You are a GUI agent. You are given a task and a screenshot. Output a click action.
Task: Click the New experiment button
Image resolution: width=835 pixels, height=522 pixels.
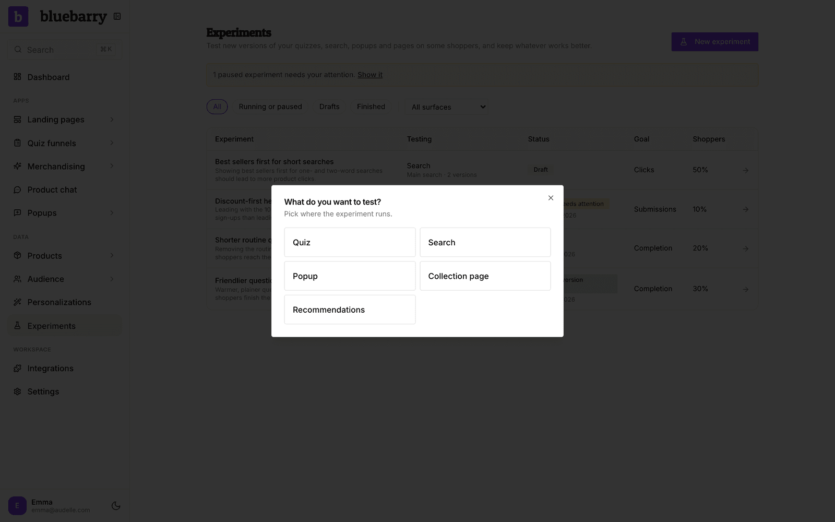point(715,42)
